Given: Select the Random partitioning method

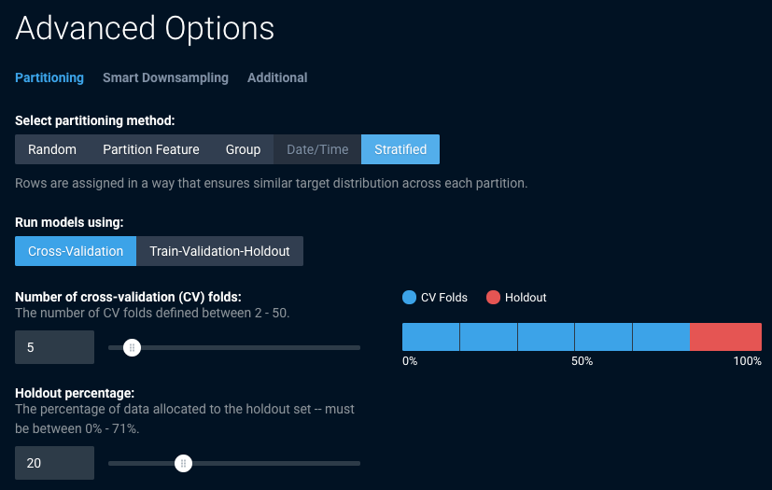Looking at the screenshot, I should 52,149.
